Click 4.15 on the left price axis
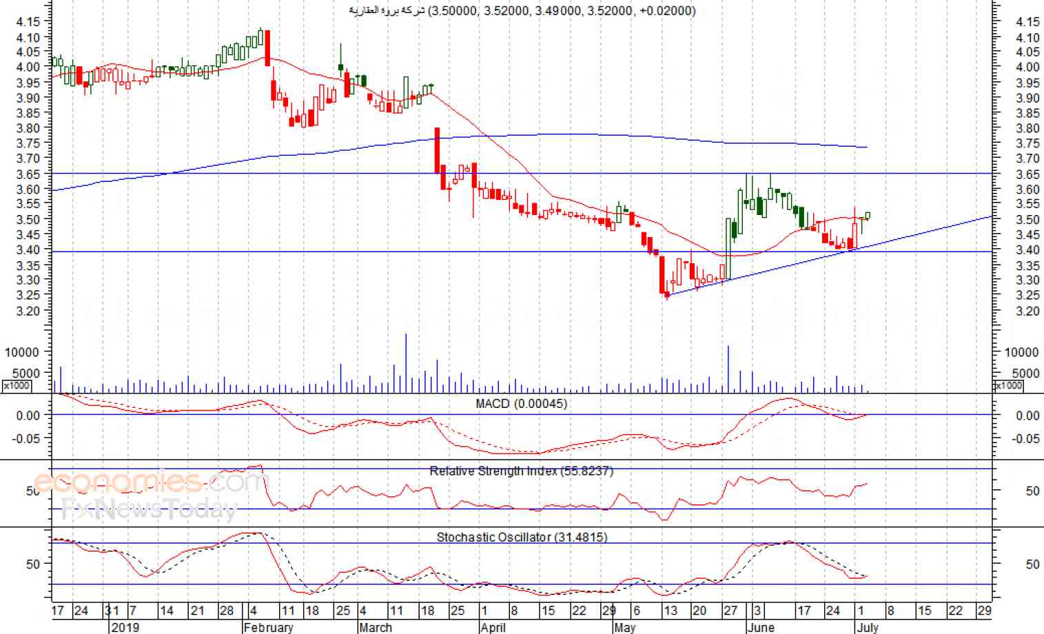This screenshot has height=634, width=1044. (28, 22)
